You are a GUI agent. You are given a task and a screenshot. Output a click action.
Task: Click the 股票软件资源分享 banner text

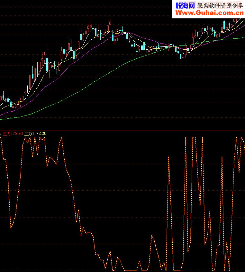click(x=220, y=5)
